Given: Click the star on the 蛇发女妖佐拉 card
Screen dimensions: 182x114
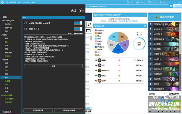Looking at the screenshot, I should pos(177,69).
